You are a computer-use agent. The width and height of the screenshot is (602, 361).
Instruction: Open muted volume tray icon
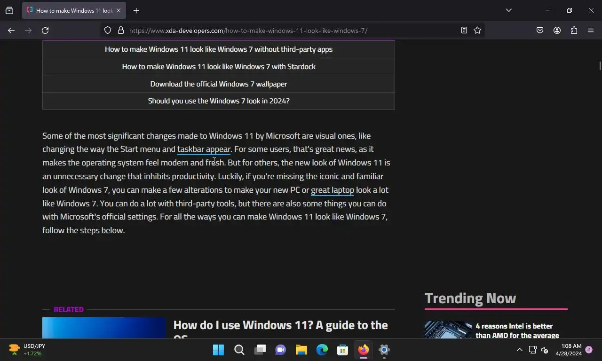(545, 350)
